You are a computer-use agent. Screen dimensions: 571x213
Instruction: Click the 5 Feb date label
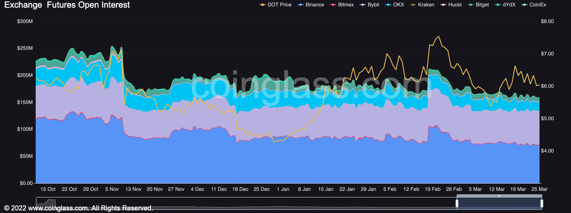pos(390,189)
